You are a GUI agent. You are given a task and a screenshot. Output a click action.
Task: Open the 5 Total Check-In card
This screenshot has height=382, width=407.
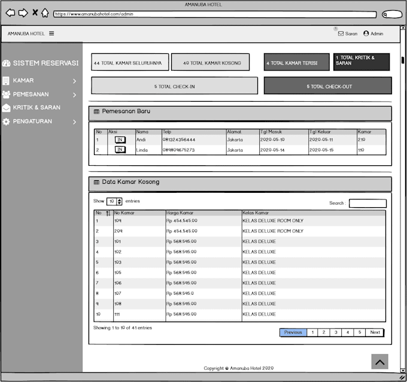click(174, 86)
